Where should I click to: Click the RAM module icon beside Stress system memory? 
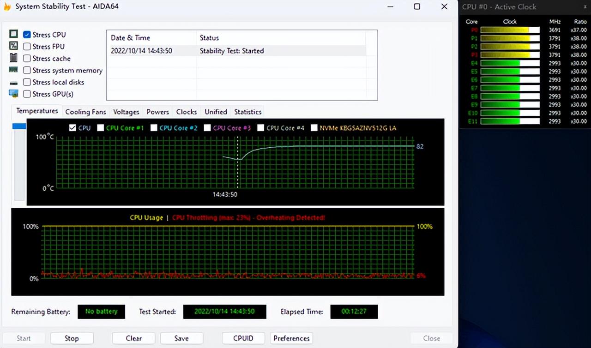click(x=13, y=70)
